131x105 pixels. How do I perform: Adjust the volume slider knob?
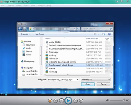(124, 100)
